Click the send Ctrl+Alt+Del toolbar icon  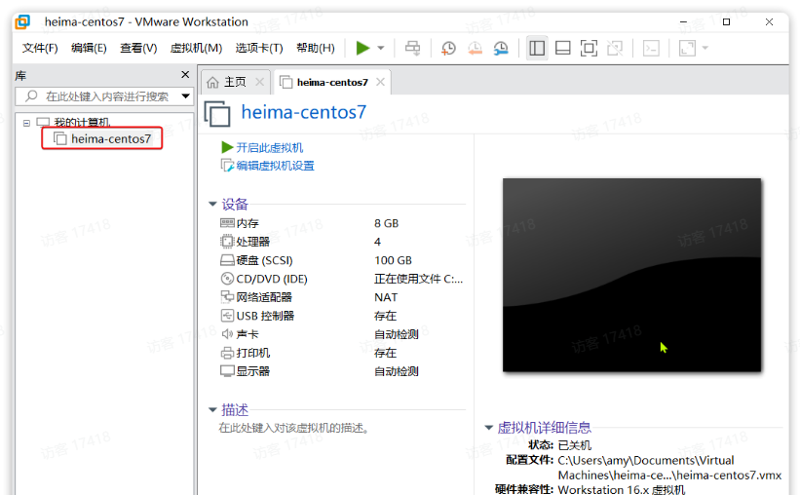point(412,48)
